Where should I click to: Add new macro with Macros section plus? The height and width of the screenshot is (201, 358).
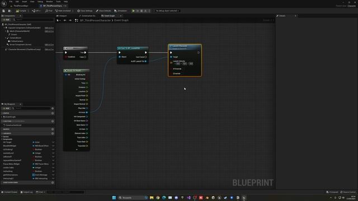pyautogui.click(x=53, y=129)
